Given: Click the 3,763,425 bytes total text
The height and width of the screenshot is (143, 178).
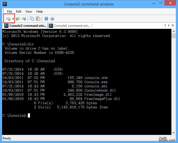Looking at the screenshot, I should click(x=81, y=103).
